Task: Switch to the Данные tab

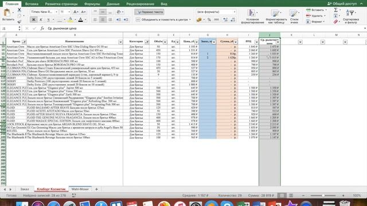Action: [113, 4]
